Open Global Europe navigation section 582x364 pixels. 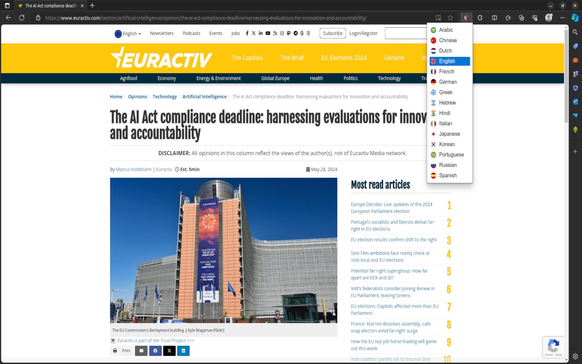(275, 78)
